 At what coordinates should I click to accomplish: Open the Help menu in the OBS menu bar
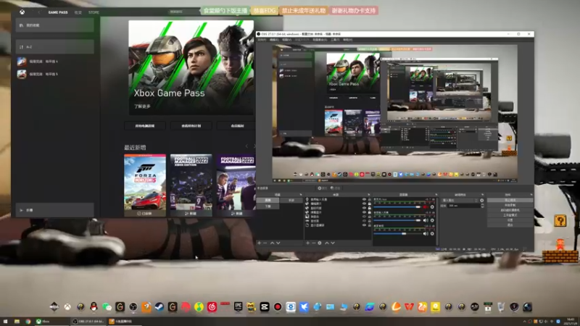[x=348, y=40]
